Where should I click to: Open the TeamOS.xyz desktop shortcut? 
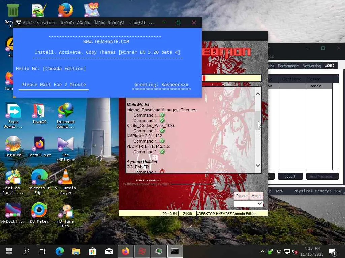[39, 146]
